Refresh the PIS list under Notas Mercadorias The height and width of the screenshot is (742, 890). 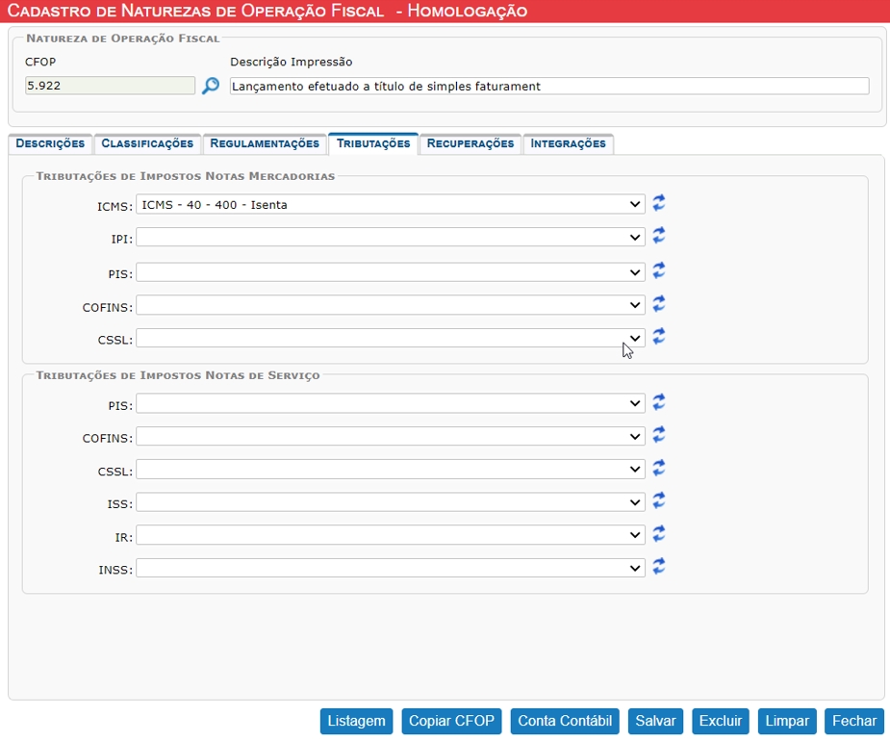(658, 270)
